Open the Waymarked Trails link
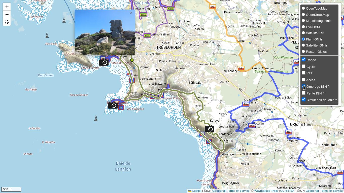344x193 pixels. pos(266,191)
